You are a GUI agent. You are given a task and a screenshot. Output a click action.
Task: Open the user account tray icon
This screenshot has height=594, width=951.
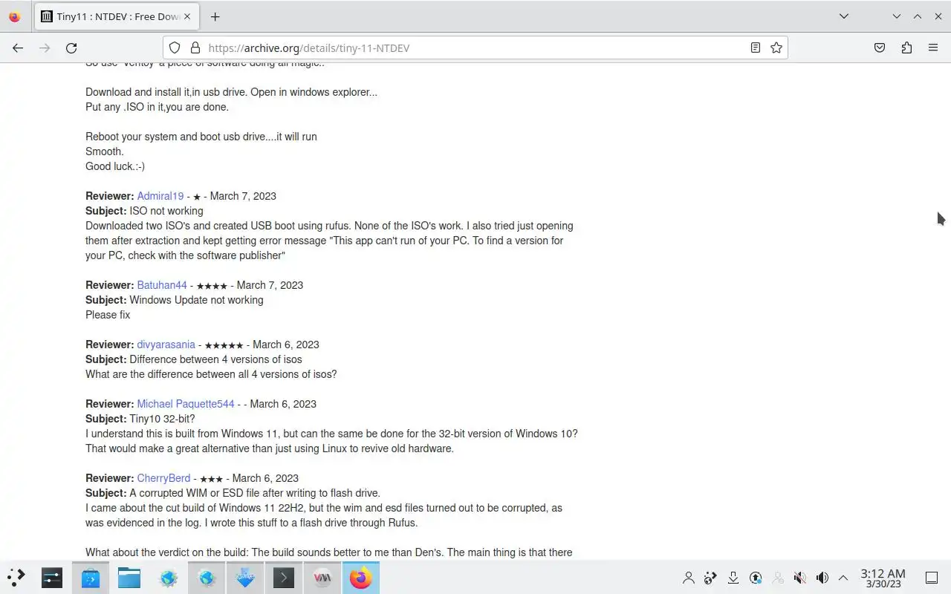[x=689, y=578]
